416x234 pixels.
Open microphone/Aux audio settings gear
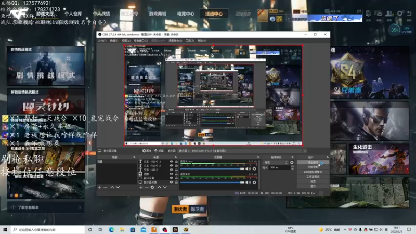pyautogui.click(x=254, y=168)
